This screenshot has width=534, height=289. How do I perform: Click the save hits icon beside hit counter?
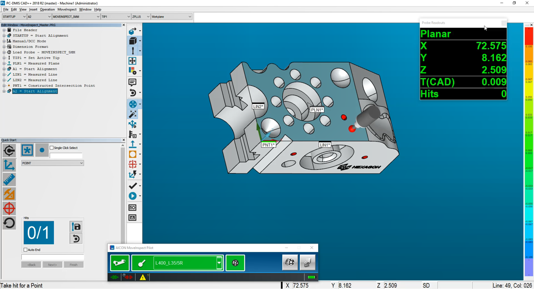tap(76, 227)
